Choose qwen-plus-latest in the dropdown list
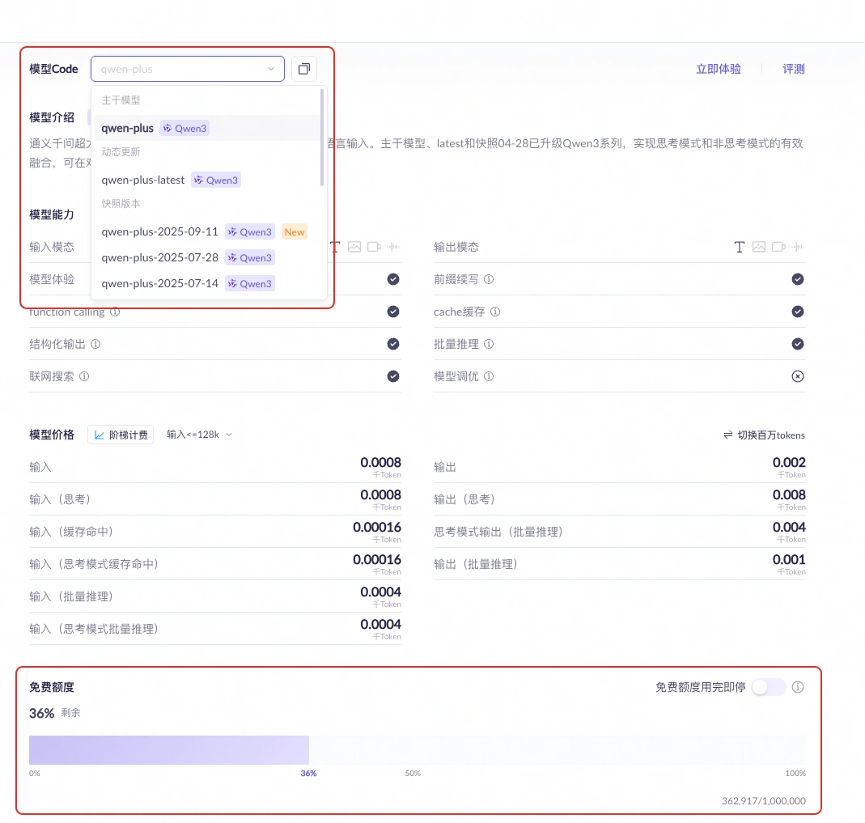The image size is (865, 823). pos(207,180)
